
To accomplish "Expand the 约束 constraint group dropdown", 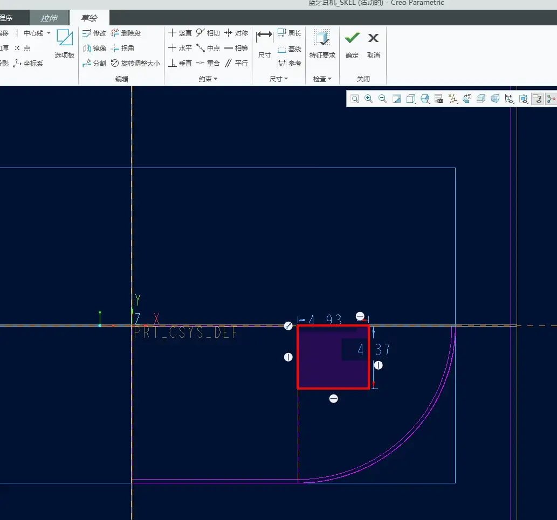I will click(x=208, y=79).
